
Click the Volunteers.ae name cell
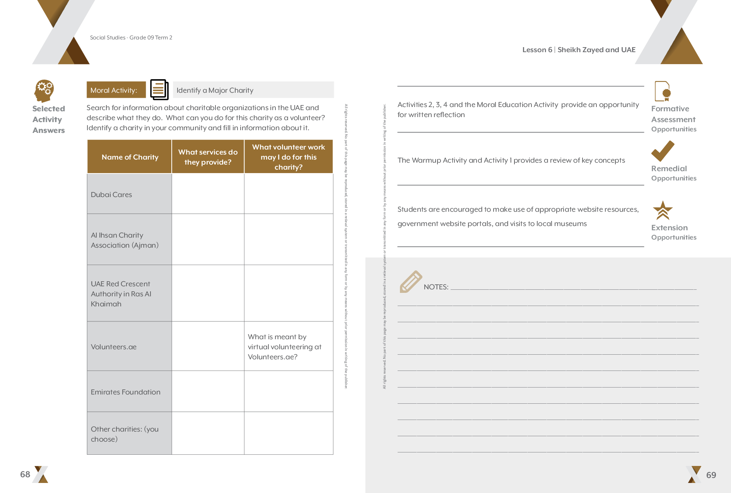coord(129,347)
